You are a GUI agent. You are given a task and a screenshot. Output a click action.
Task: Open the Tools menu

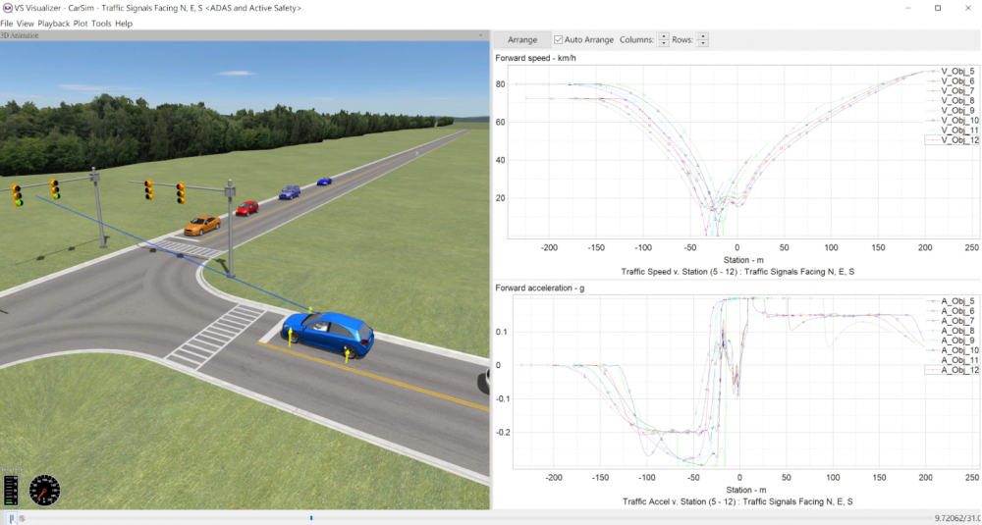click(101, 23)
